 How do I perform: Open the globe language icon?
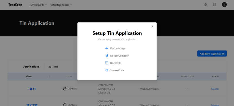pos(205,5)
